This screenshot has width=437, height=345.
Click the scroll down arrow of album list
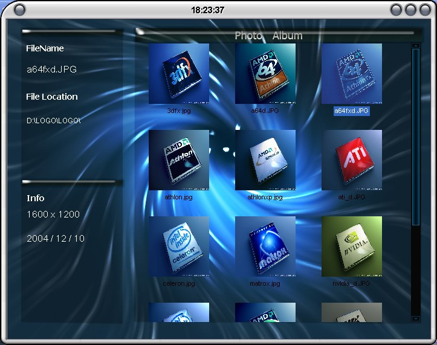[415, 318]
